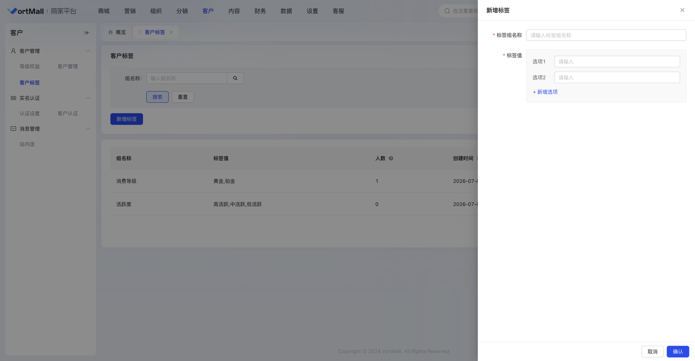Click the + 新增选项 link
Screen dimensions: 695x361
(x=545, y=92)
